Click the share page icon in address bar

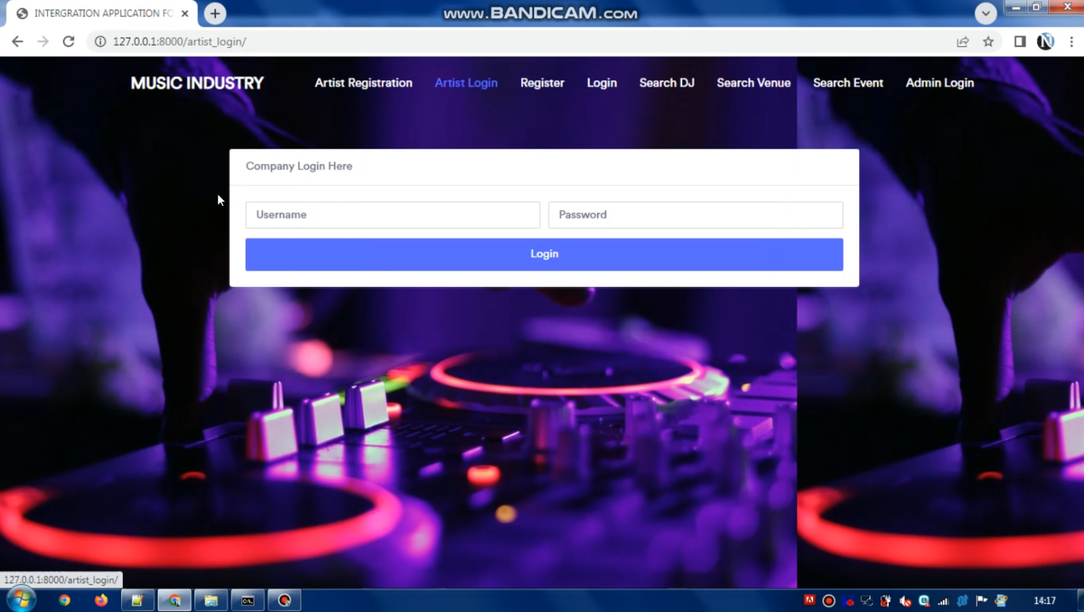coord(963,42)
